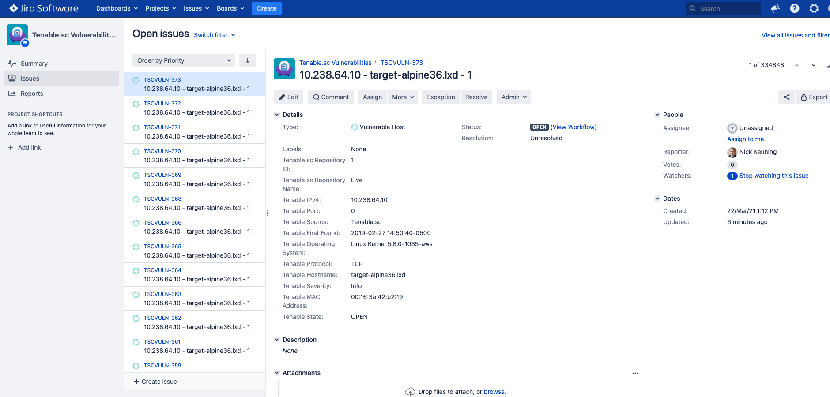
Task: Click the Tenable.sc project avatar in sidebar
Action: point(17,35)
